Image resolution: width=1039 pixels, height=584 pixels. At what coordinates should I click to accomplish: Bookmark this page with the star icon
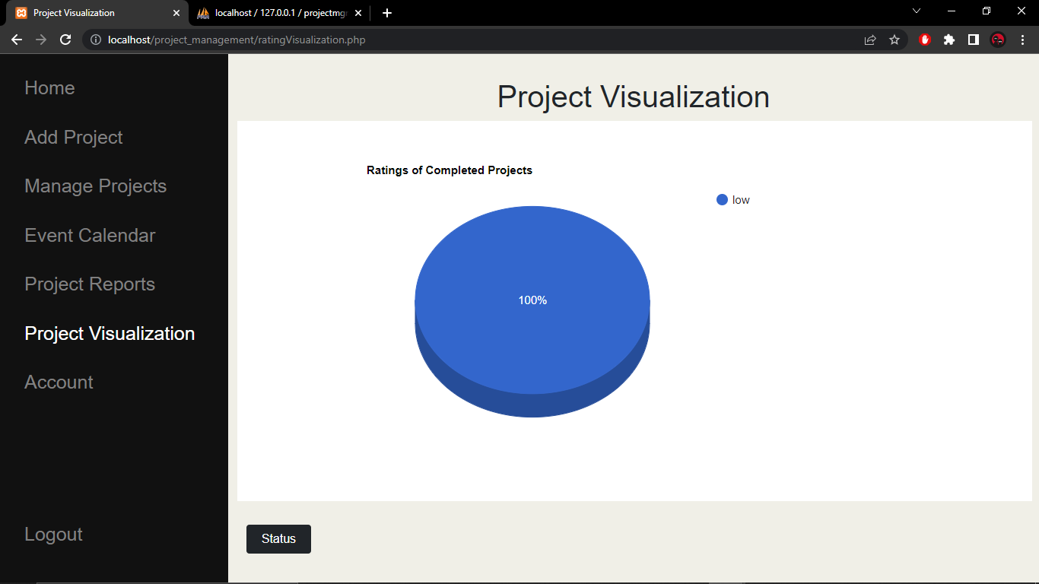tap(895, 40)
